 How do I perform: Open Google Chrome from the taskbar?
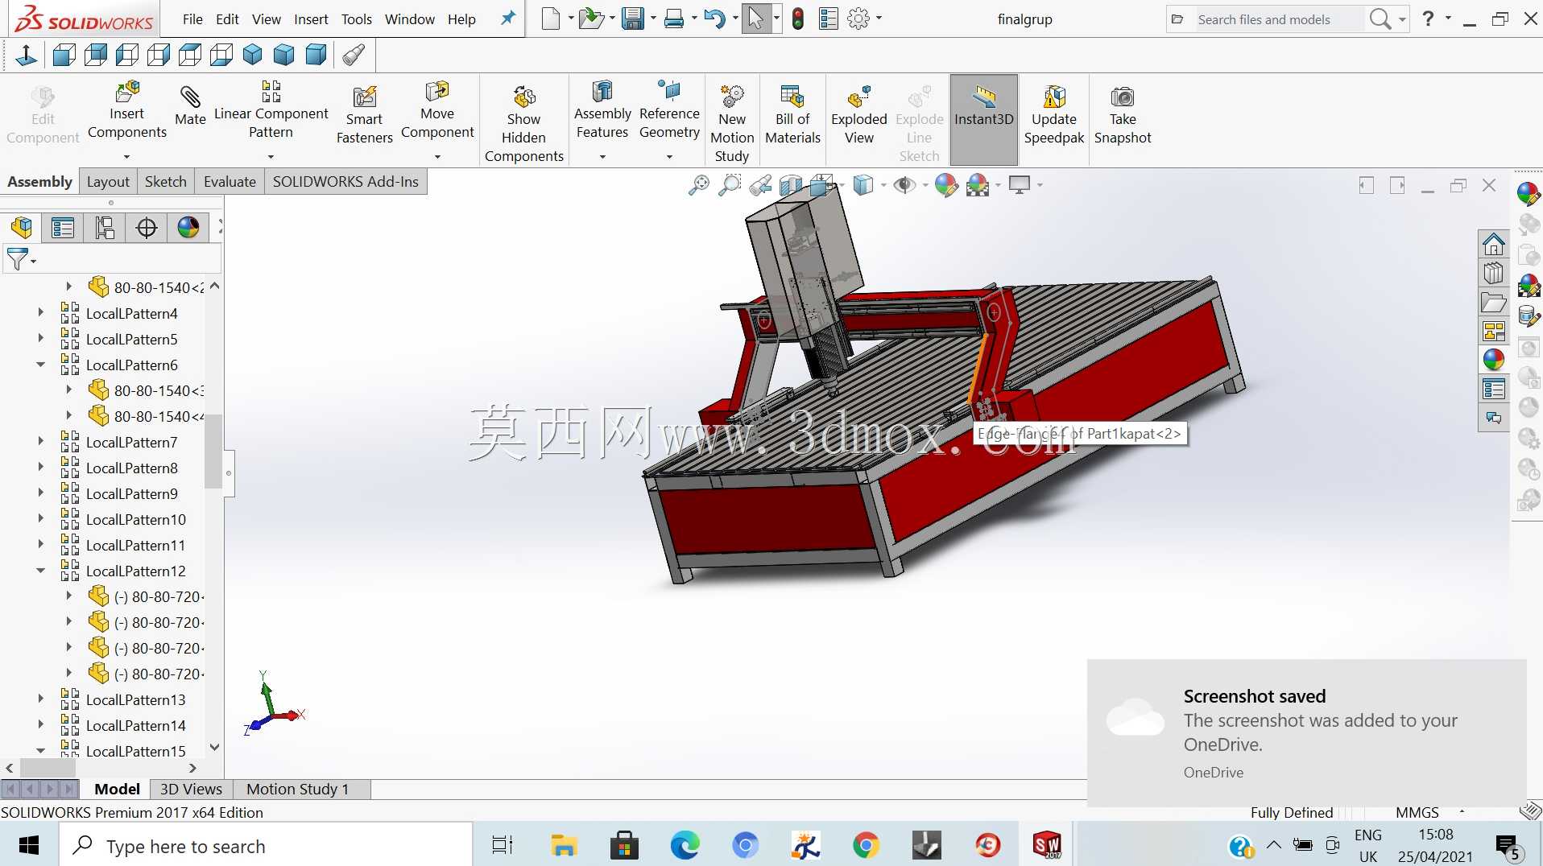tap(866, 846)
